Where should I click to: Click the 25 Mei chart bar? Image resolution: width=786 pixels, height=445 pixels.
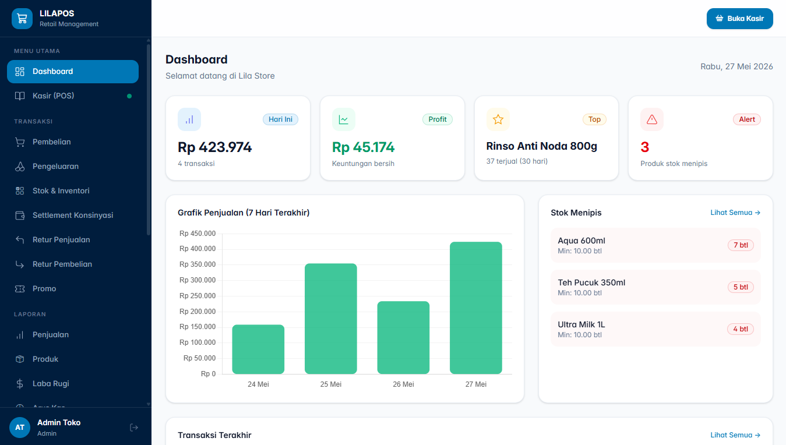(x=331, y=319)
